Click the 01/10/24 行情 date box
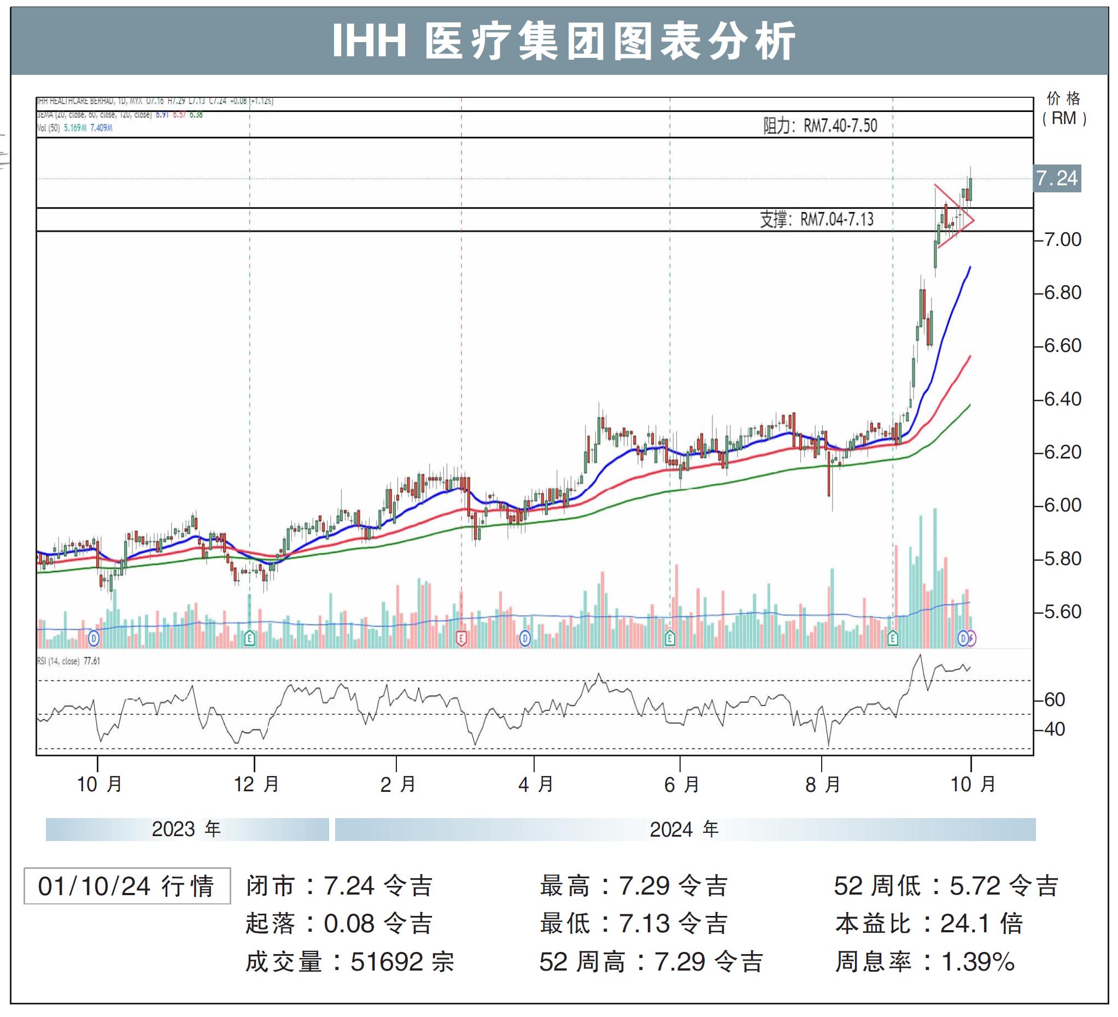This screenshot has width=1118, height=1017. point(127,886)
